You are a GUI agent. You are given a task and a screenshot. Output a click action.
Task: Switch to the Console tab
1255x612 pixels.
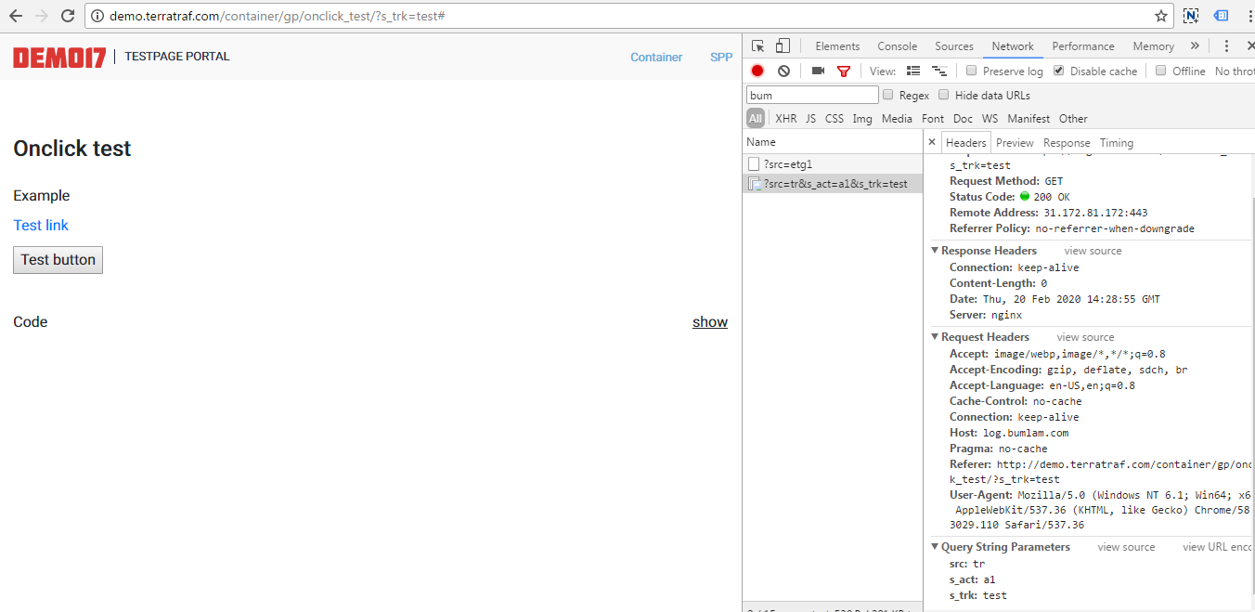coord(897,46)
